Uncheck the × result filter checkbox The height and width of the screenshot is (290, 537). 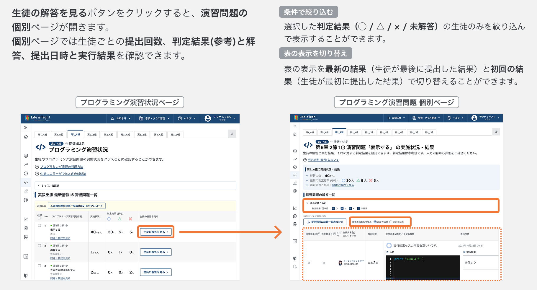coord(350,208)
